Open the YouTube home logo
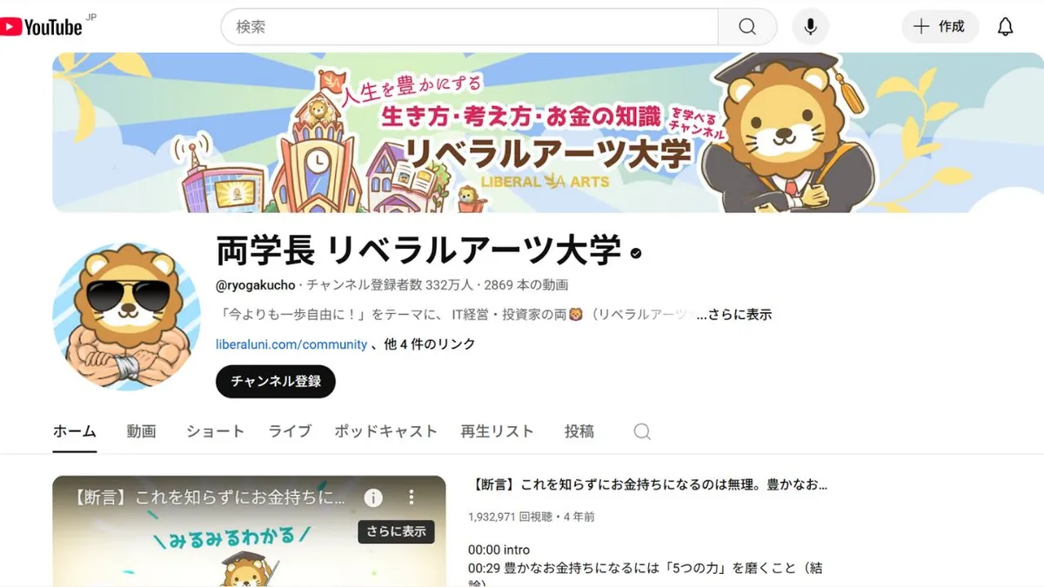Screen dimensions: 1044x587 pos(42,27)
